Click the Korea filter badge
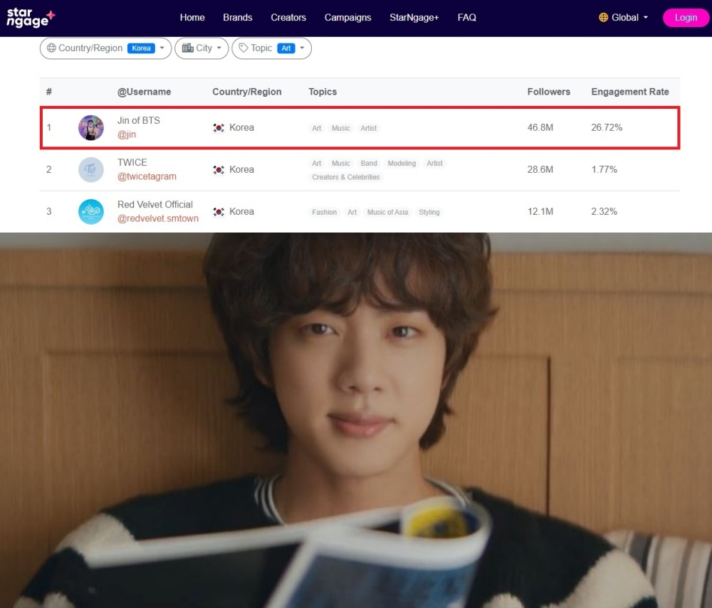The image size is (712, 608). point(141,48)
